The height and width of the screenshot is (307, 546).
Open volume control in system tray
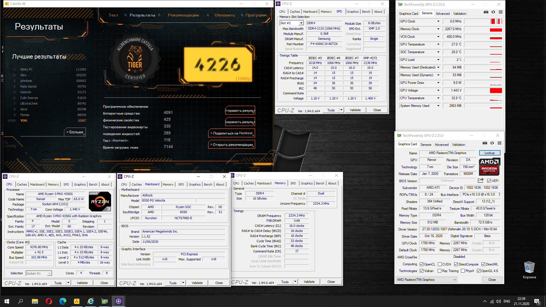click(x=499, y=301)
